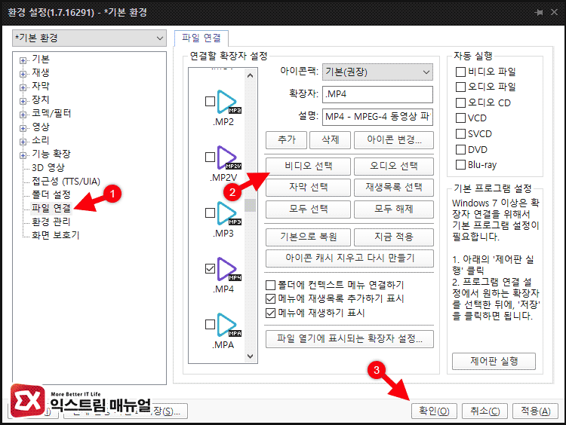Open the 아이콘팩 dropdown
Screen dimensions: 566x425
pos(377,72)
